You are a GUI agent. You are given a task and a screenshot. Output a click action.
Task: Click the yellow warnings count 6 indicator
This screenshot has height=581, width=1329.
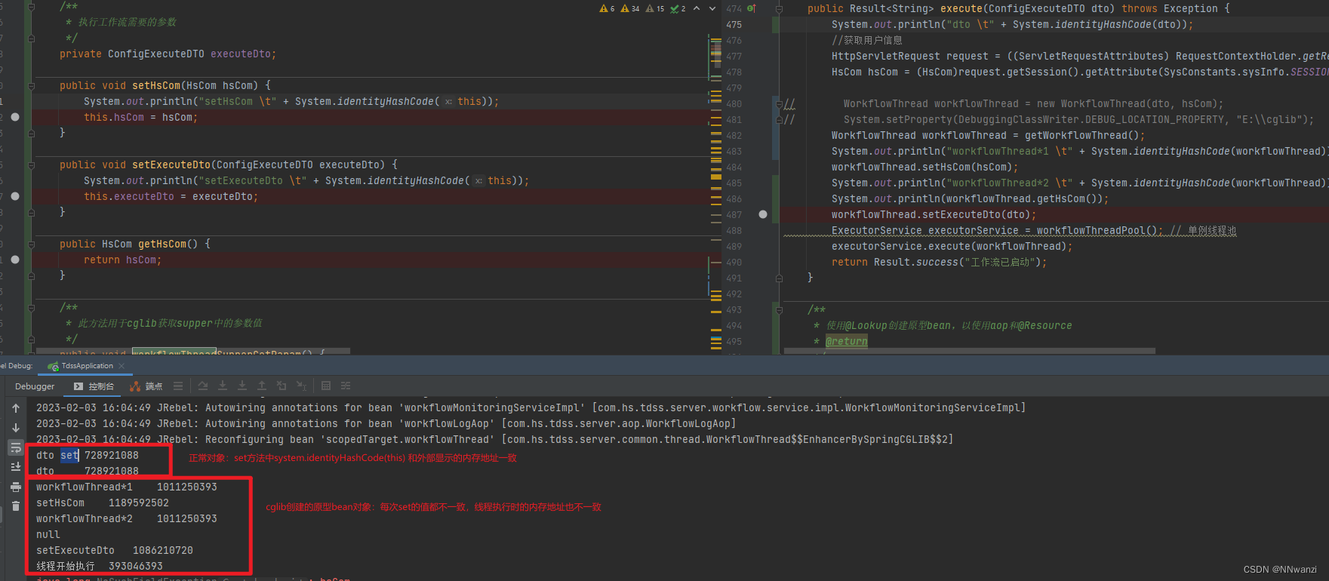(607, 8)
